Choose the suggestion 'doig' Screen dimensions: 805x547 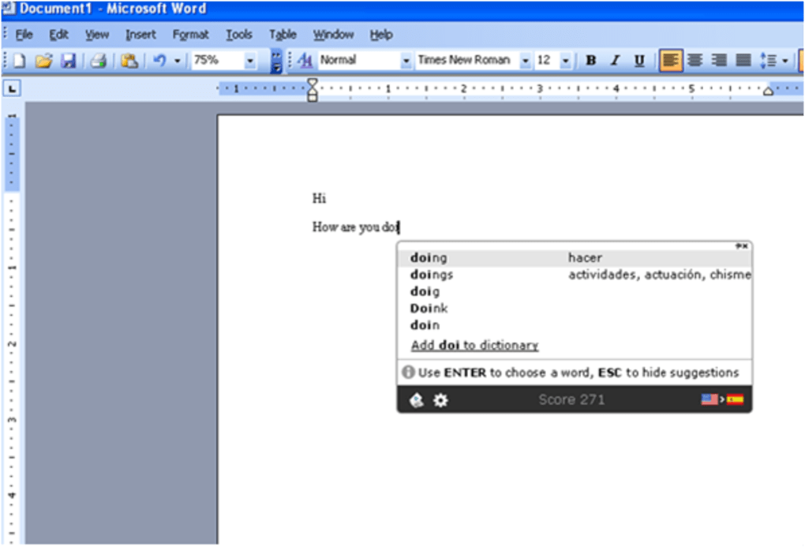(425, 292)
